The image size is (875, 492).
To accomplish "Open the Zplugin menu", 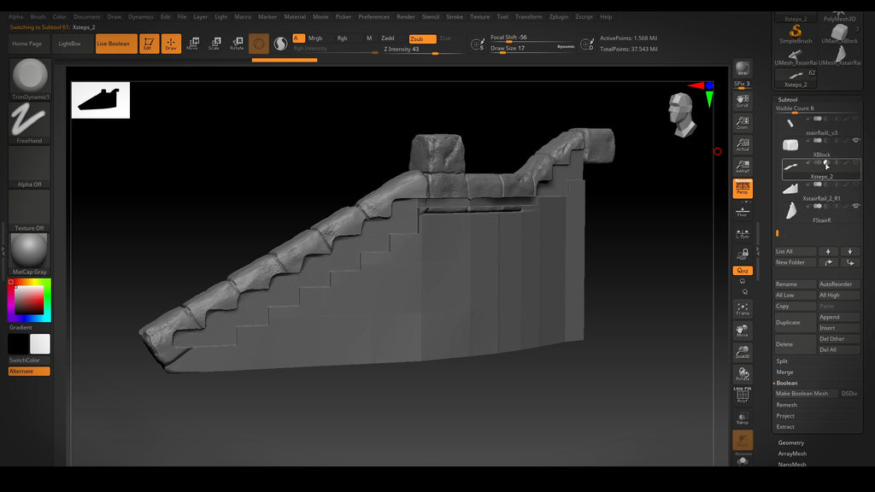I will tap(558, 16).
